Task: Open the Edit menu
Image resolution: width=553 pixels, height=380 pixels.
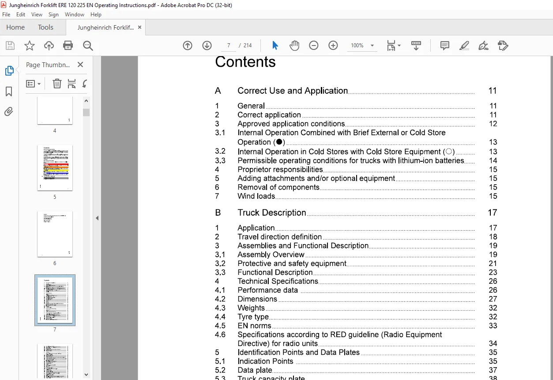Action: click(21, 15)
